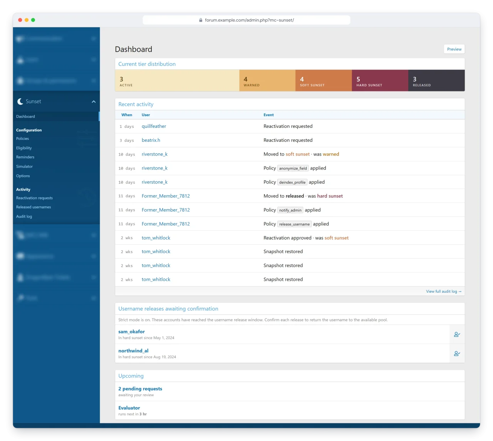
Task: Click Username releases awaiting confirmation heading
Action: [168, 309]
